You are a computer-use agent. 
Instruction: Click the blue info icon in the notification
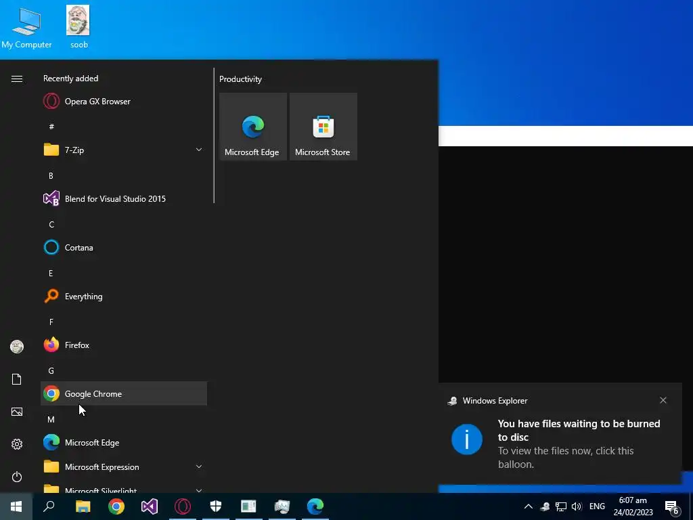[x=467, y=439]
